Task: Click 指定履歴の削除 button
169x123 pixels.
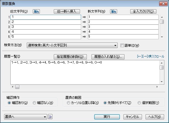Action: tap(70, 57)
